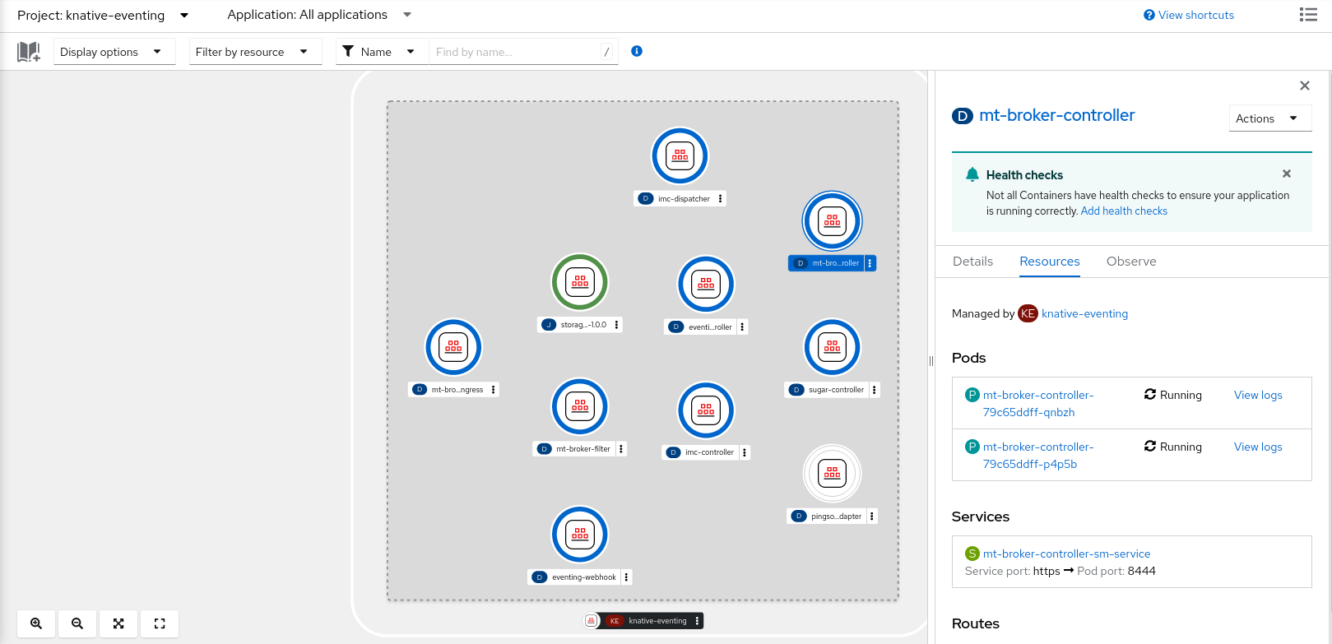Open the add-to-project catalog book icon
This screenshot has height=644, width=1332.
pos(29,52)
